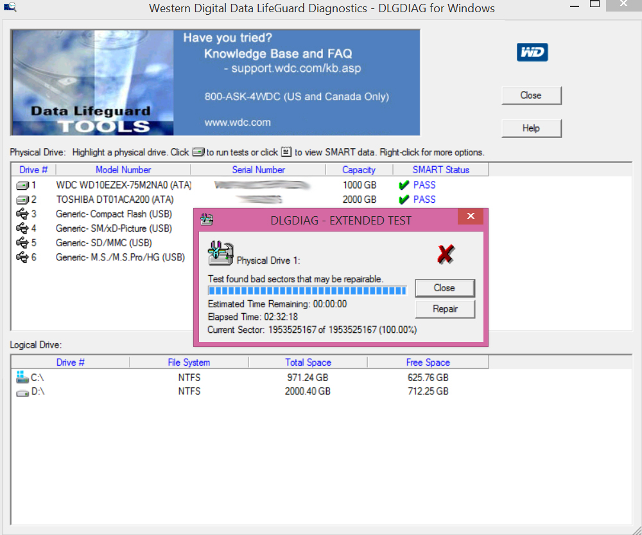This screenshot has width=642, height=535.
Task: Click the 1000 GB capacity cell
Action: (x=360, y=185)
